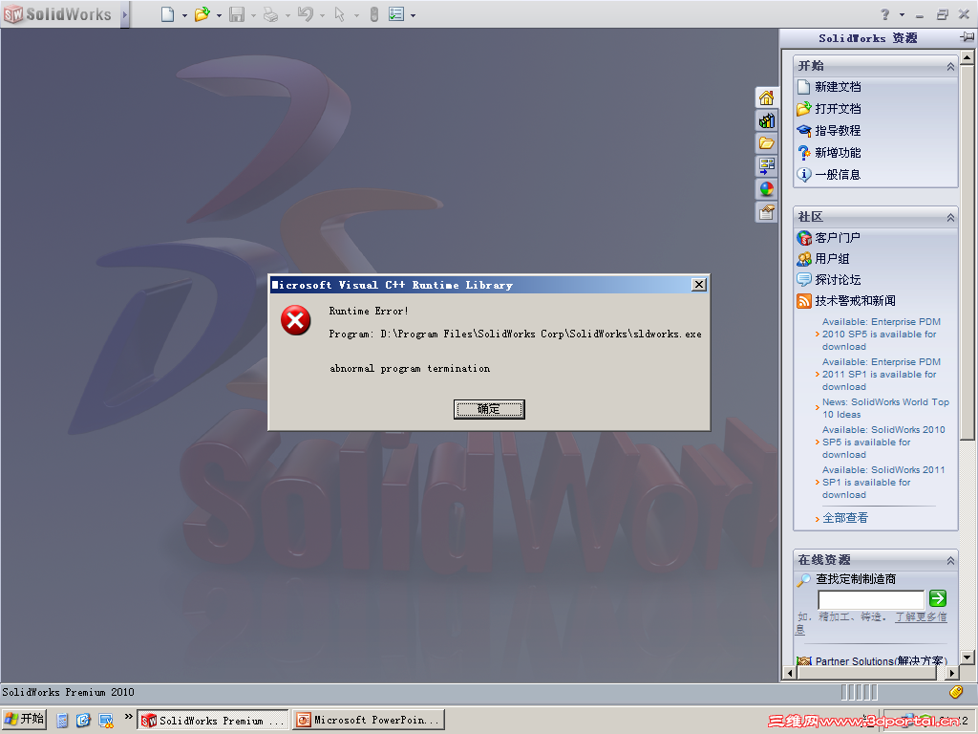This screenshot has height=734, width=978.
Task: Click the Rebuild traffic light icon
Action: pyautogui.click(x=374, y=13)
